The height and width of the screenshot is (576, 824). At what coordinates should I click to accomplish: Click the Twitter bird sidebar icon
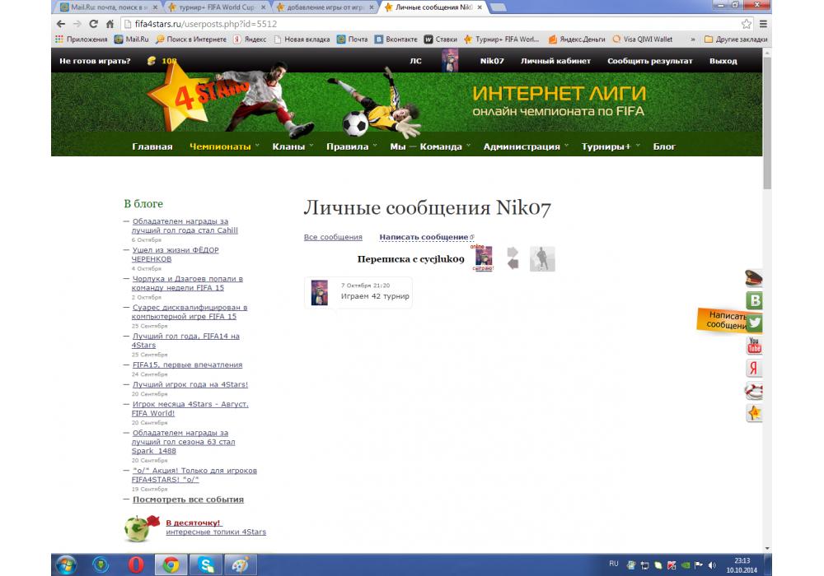point(754,323)
